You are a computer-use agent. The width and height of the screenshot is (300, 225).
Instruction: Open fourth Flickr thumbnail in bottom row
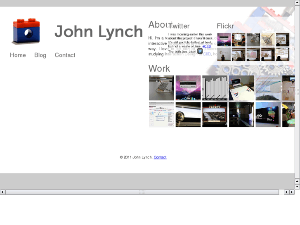click(268, 54)
